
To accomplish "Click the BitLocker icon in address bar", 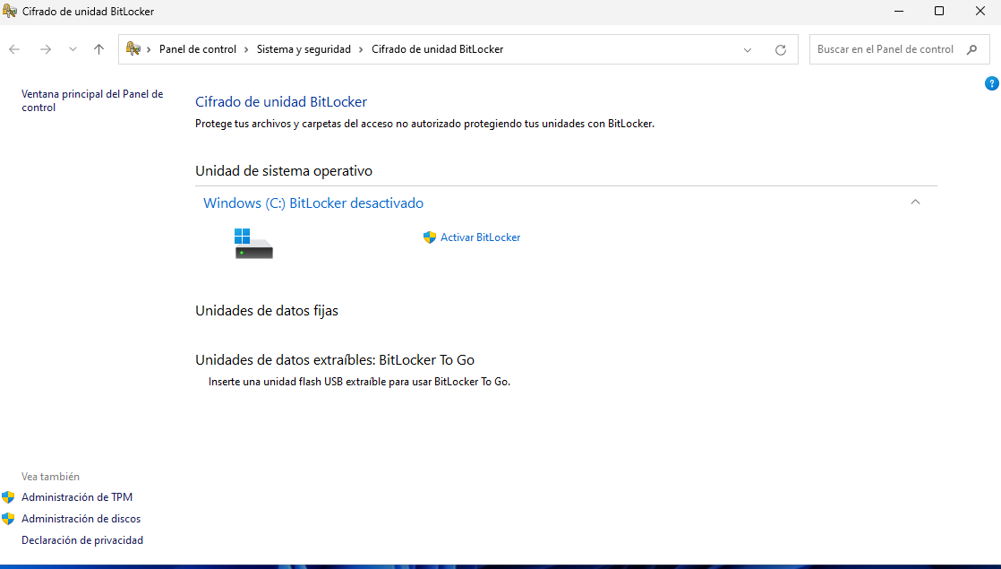I will [x=133, y=49].
